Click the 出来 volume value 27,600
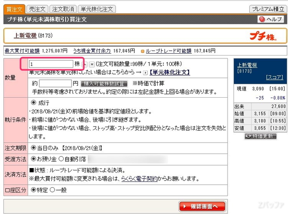The width and height of the screenshot is (288, 214). (278, 106)
